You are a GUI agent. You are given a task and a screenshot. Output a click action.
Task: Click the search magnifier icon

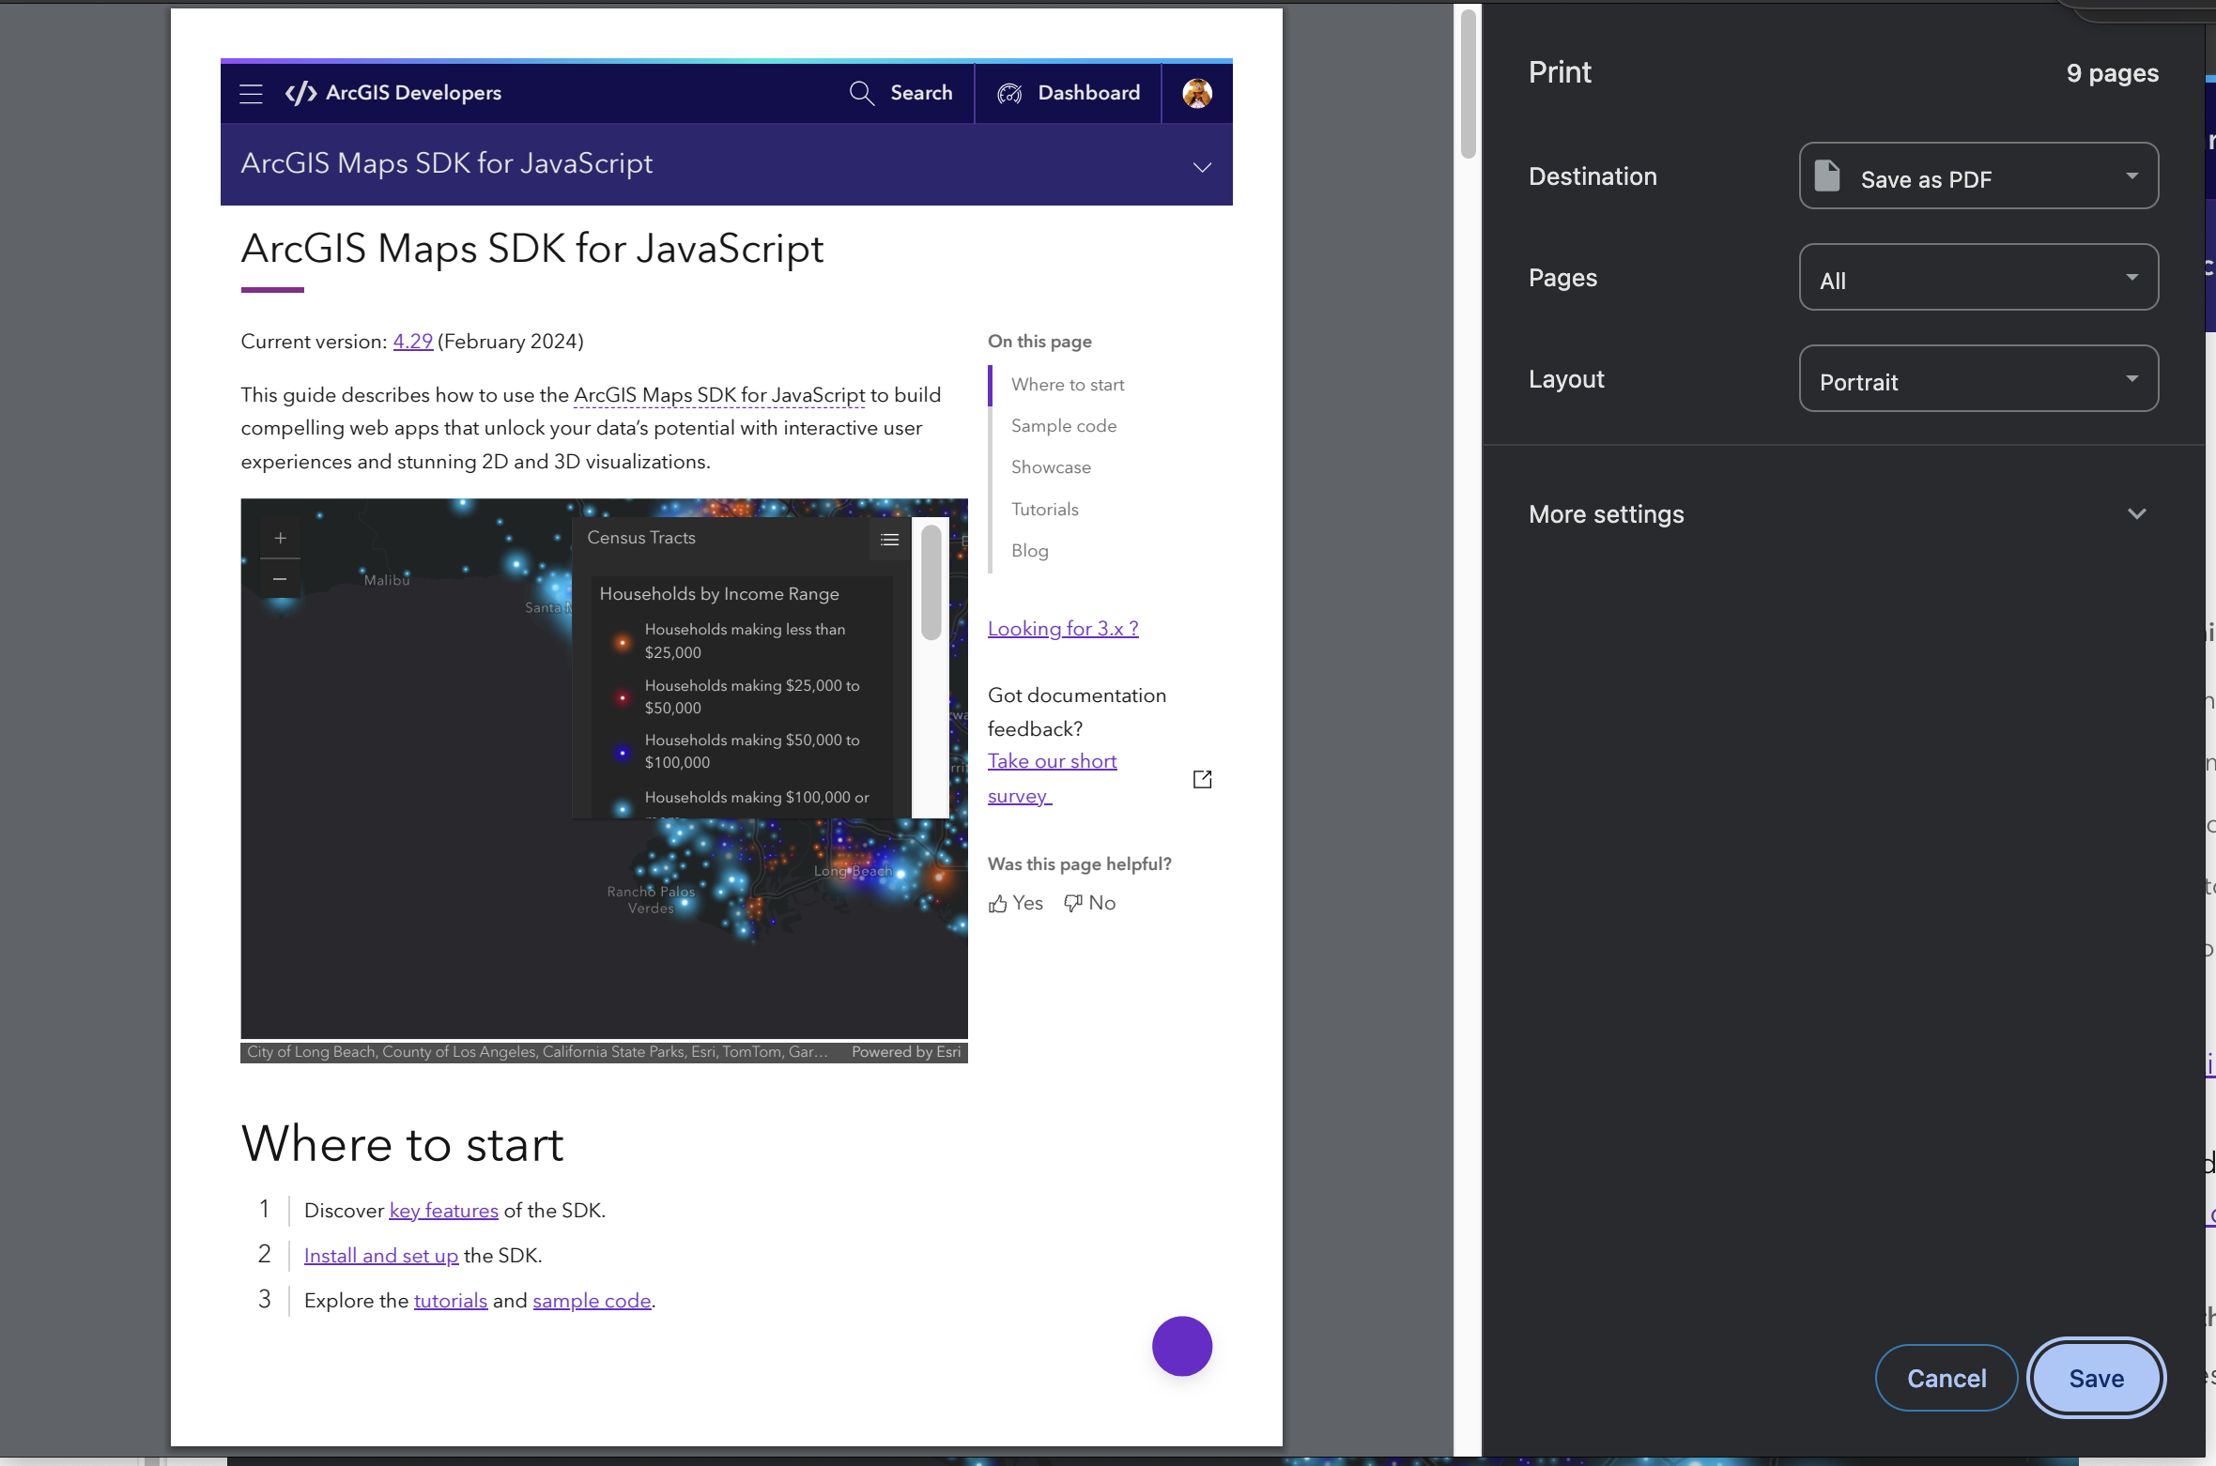coord(861,93)
